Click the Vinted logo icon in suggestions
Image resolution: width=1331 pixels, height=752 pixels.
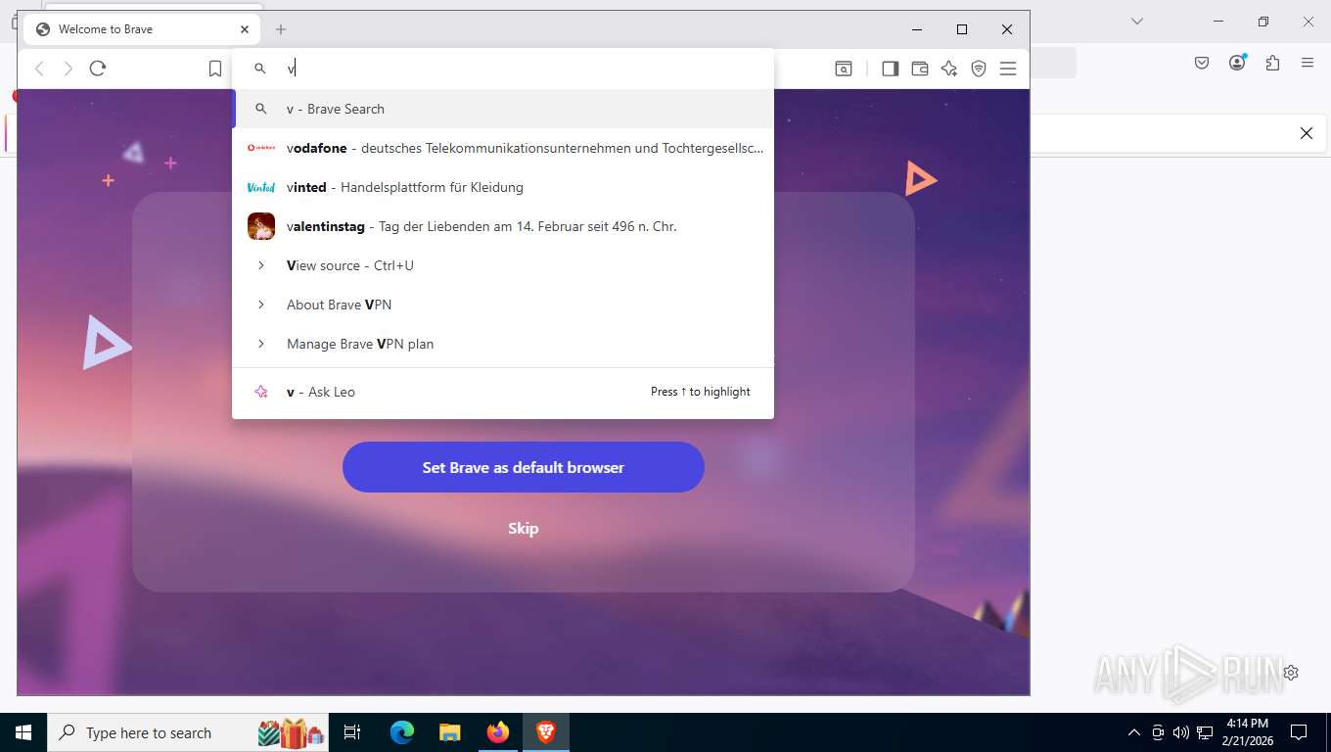pos(261,187)
